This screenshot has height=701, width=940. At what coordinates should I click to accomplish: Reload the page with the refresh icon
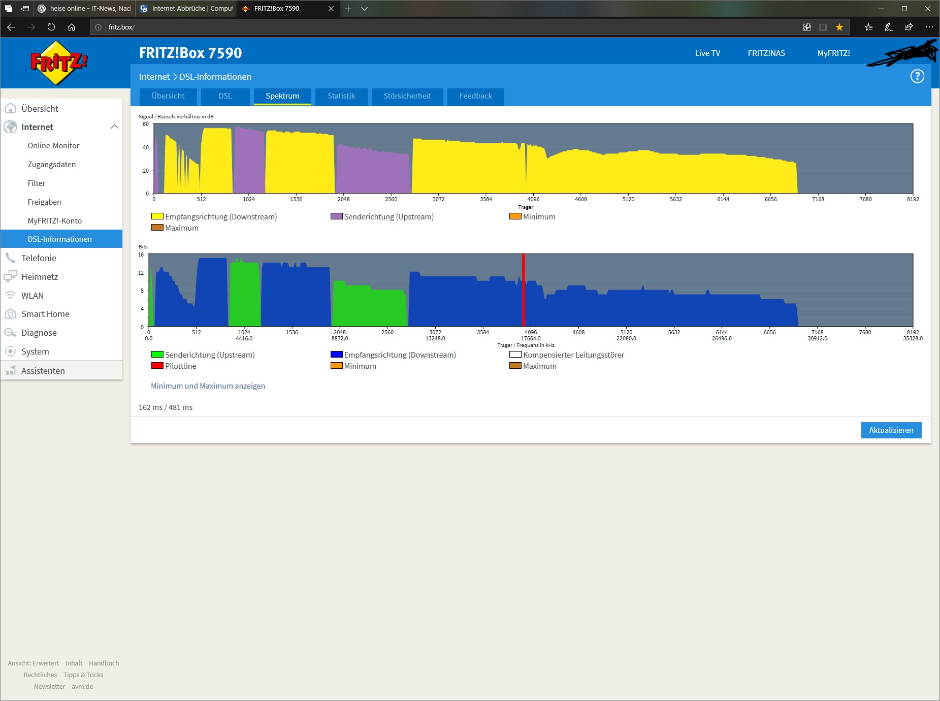[51, 27]
